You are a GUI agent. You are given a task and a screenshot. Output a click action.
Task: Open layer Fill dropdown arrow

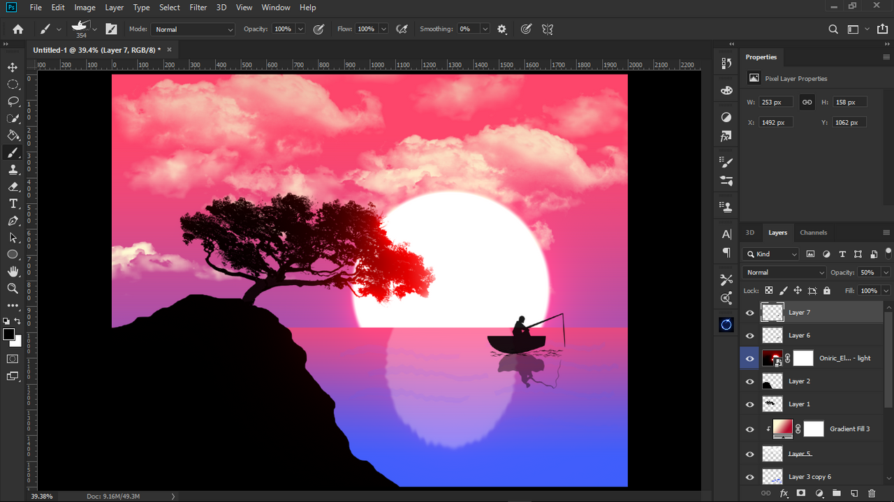886,290
